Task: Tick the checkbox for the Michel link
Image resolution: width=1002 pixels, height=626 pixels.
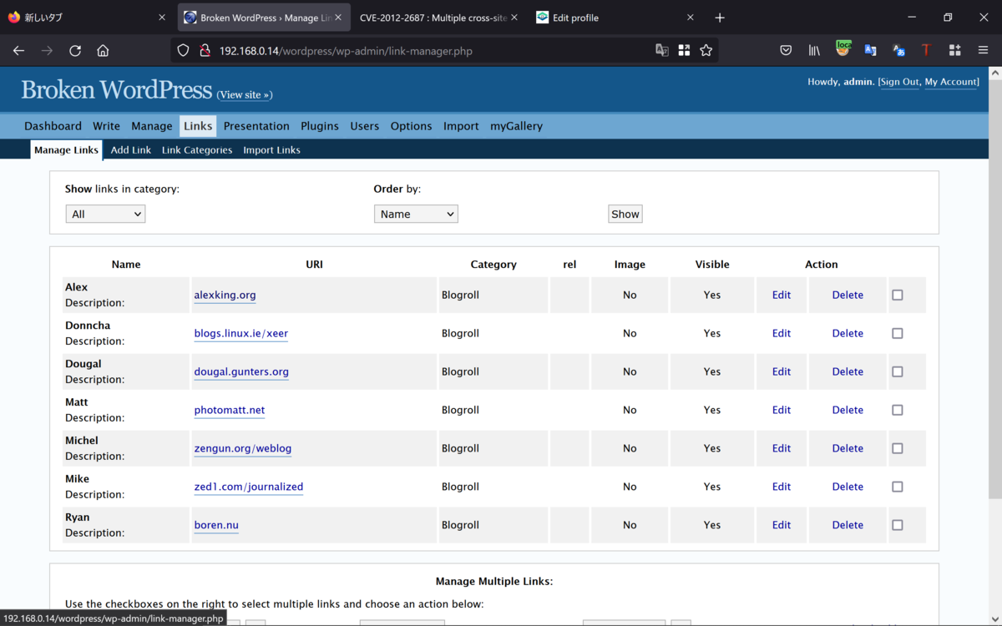Action: pos(898,448)
